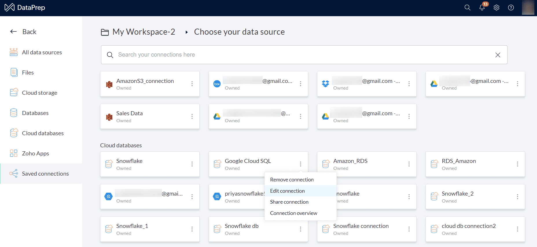Go to Cloud storage in sidebar

[40, 93]
